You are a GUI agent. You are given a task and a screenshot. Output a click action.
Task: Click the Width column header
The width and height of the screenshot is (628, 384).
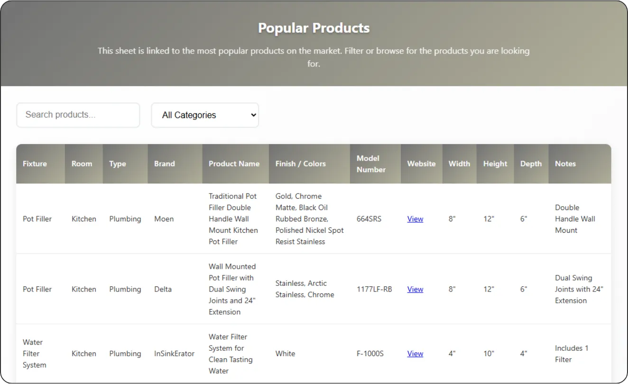click(x=459, y=164)
